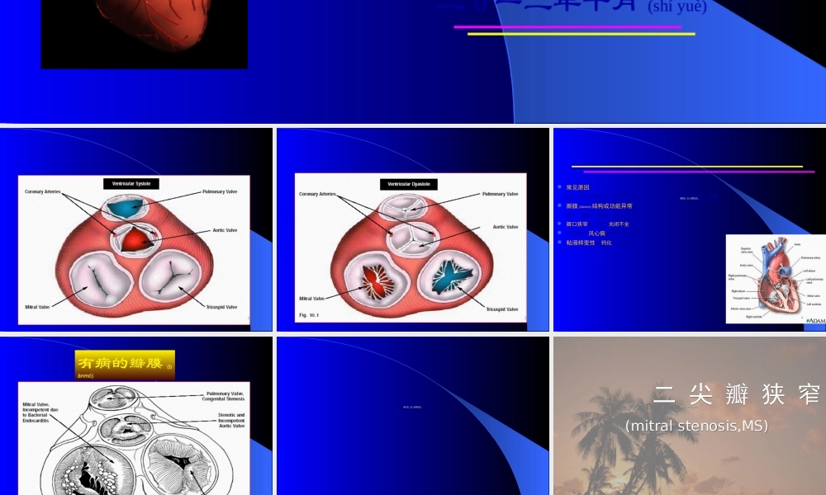Select the mitral stenosis palm tree slide
The image size is (826, 495).
689,415
